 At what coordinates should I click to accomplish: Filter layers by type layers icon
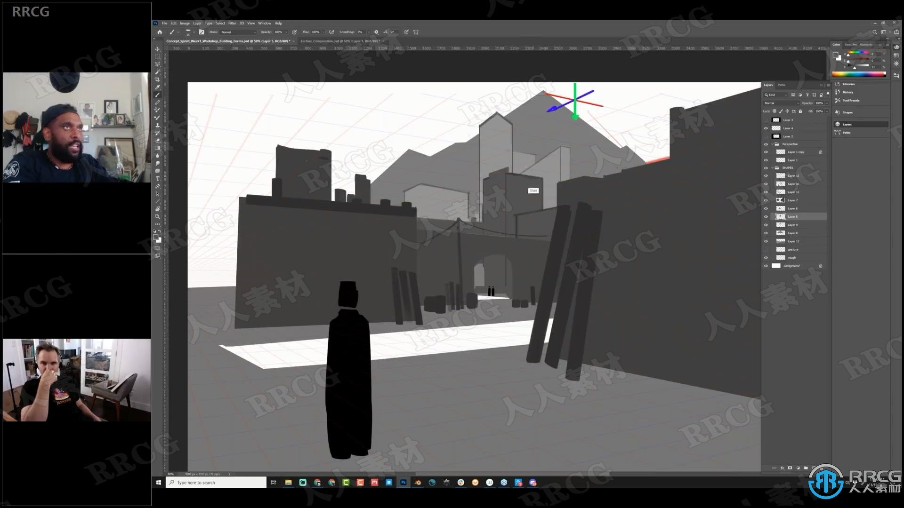(807, 95)
